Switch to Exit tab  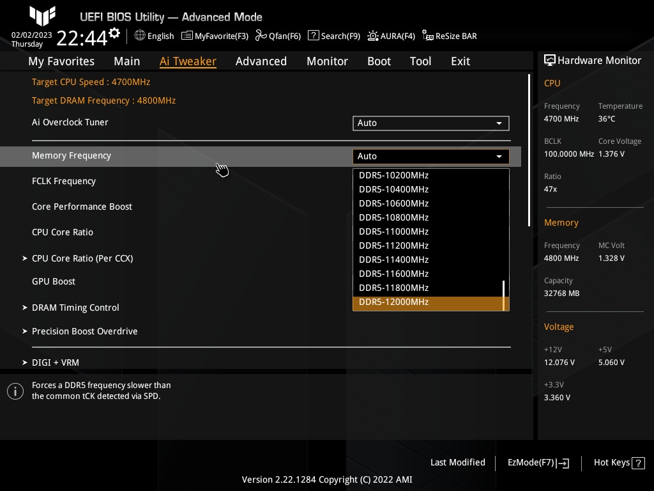tap(460, 61)
